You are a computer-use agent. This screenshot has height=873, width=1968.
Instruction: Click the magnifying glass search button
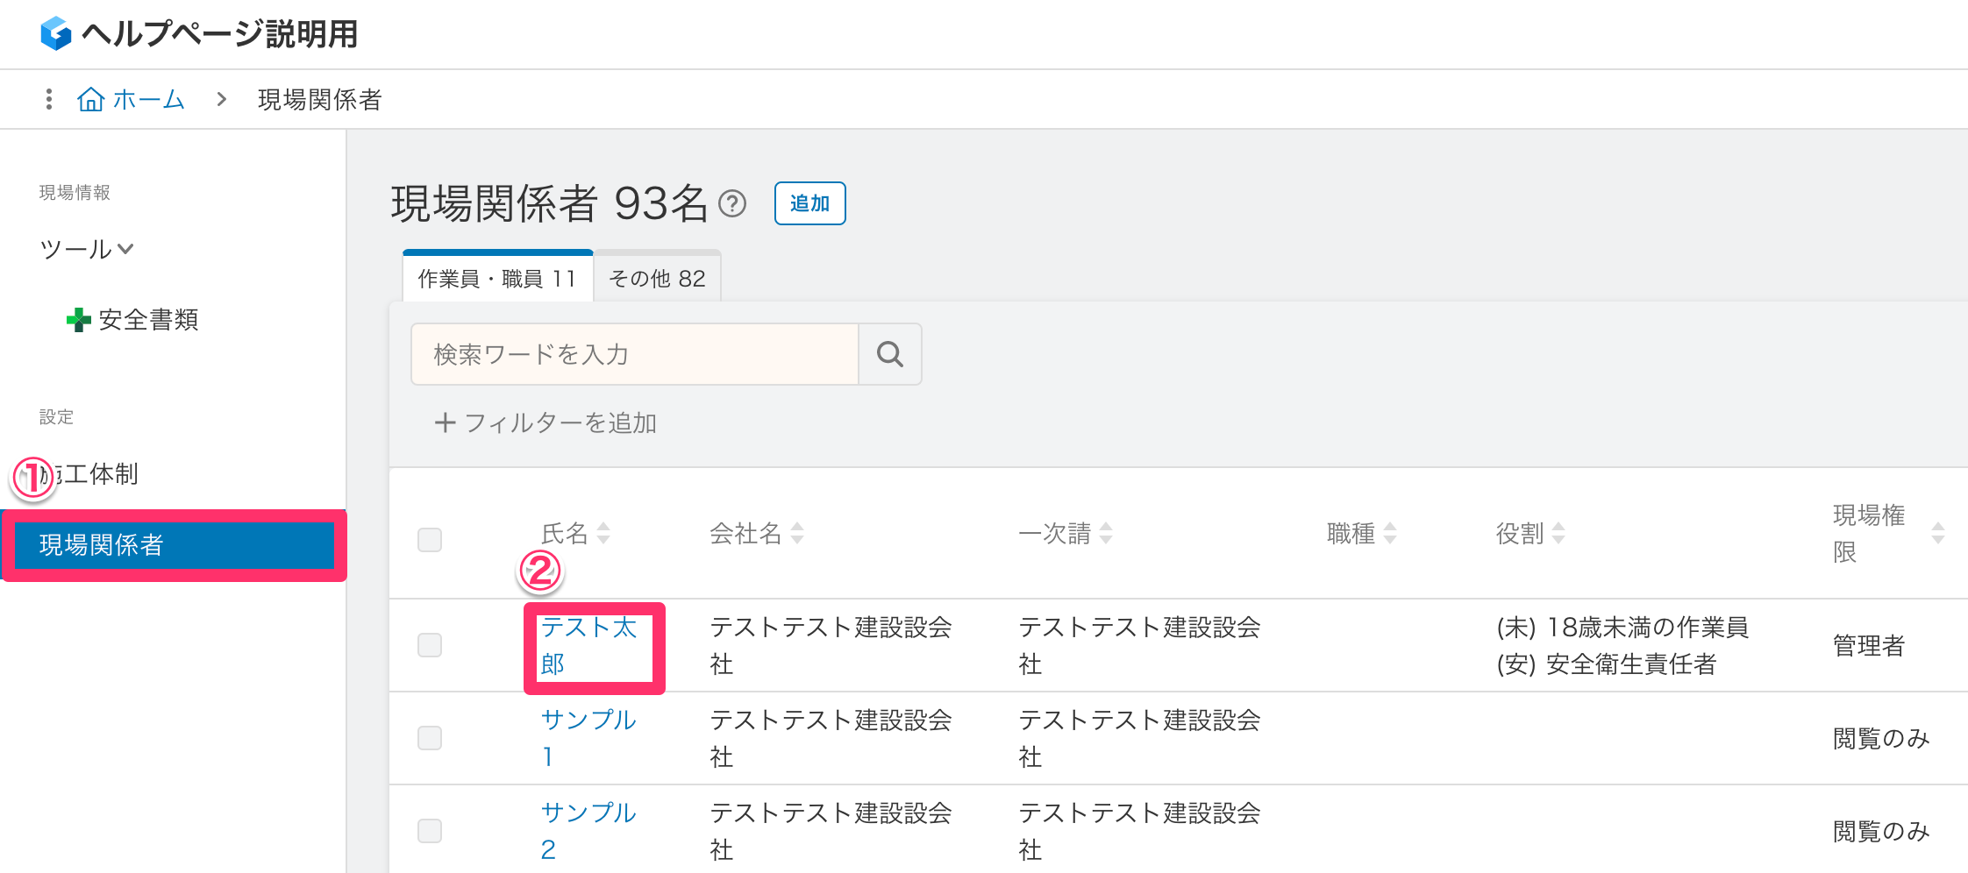coord(890,354)
